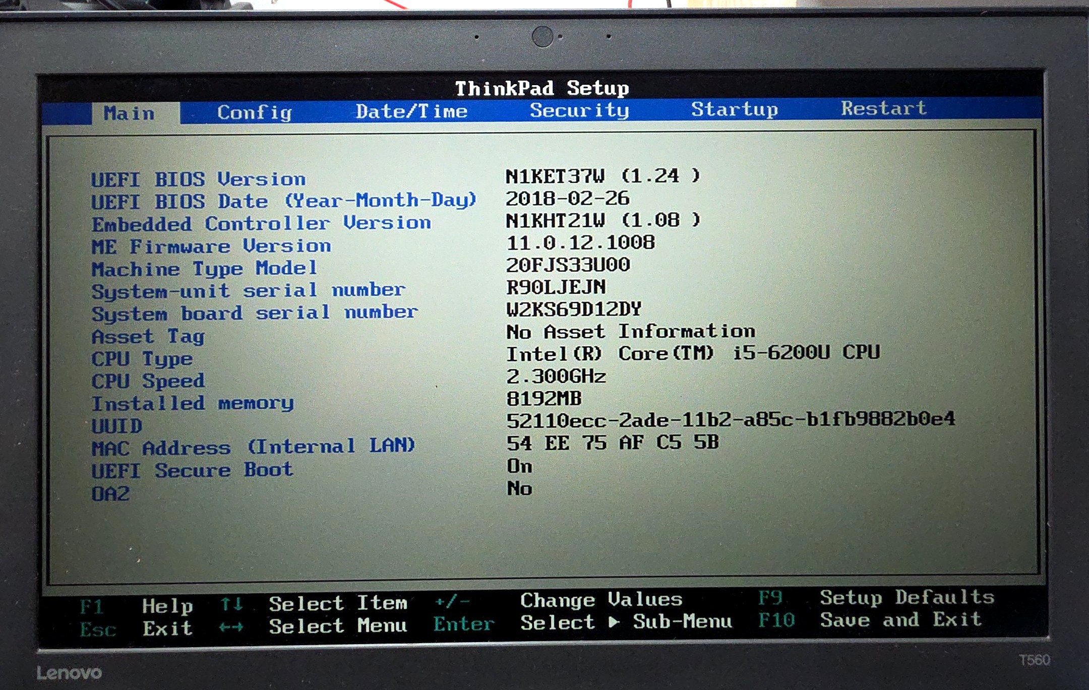Select the Embedded Controller Version label

coord(261,223)
